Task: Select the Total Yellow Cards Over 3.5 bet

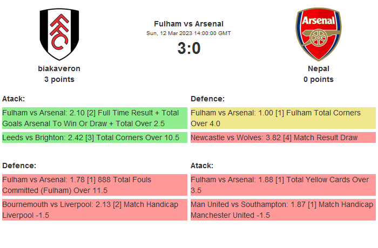Action: 283,185
